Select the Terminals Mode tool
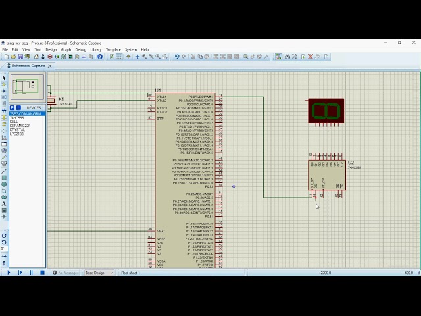421x316 pixels. coord(4,124)
